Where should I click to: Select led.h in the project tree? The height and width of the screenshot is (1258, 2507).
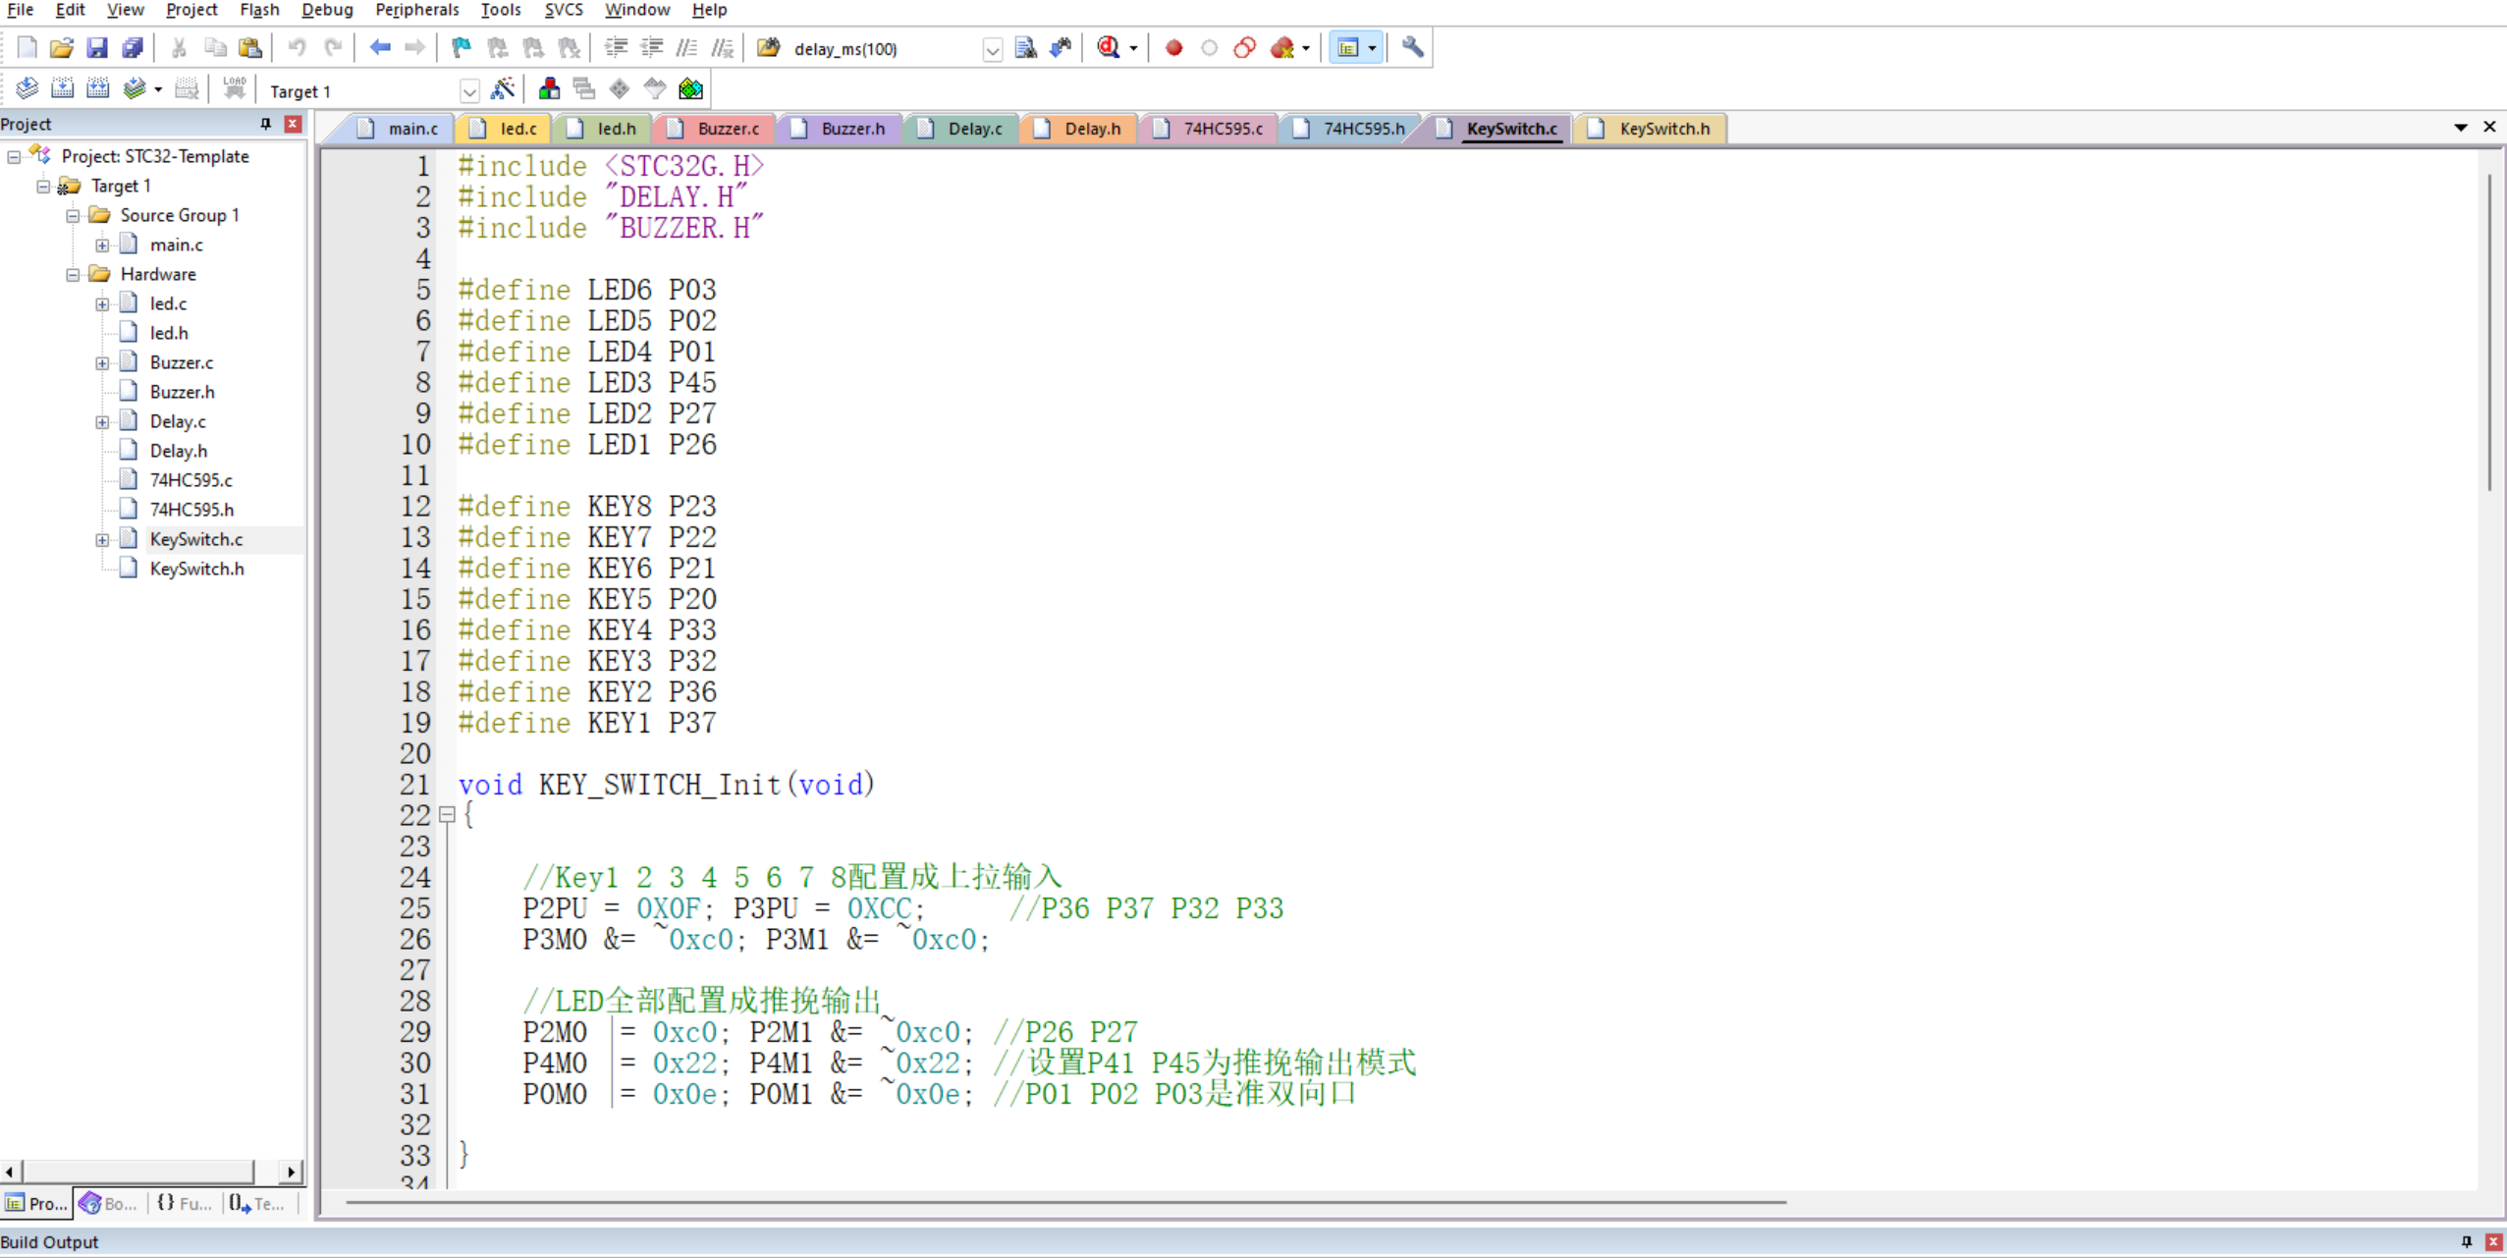click(x=169, y=334)
